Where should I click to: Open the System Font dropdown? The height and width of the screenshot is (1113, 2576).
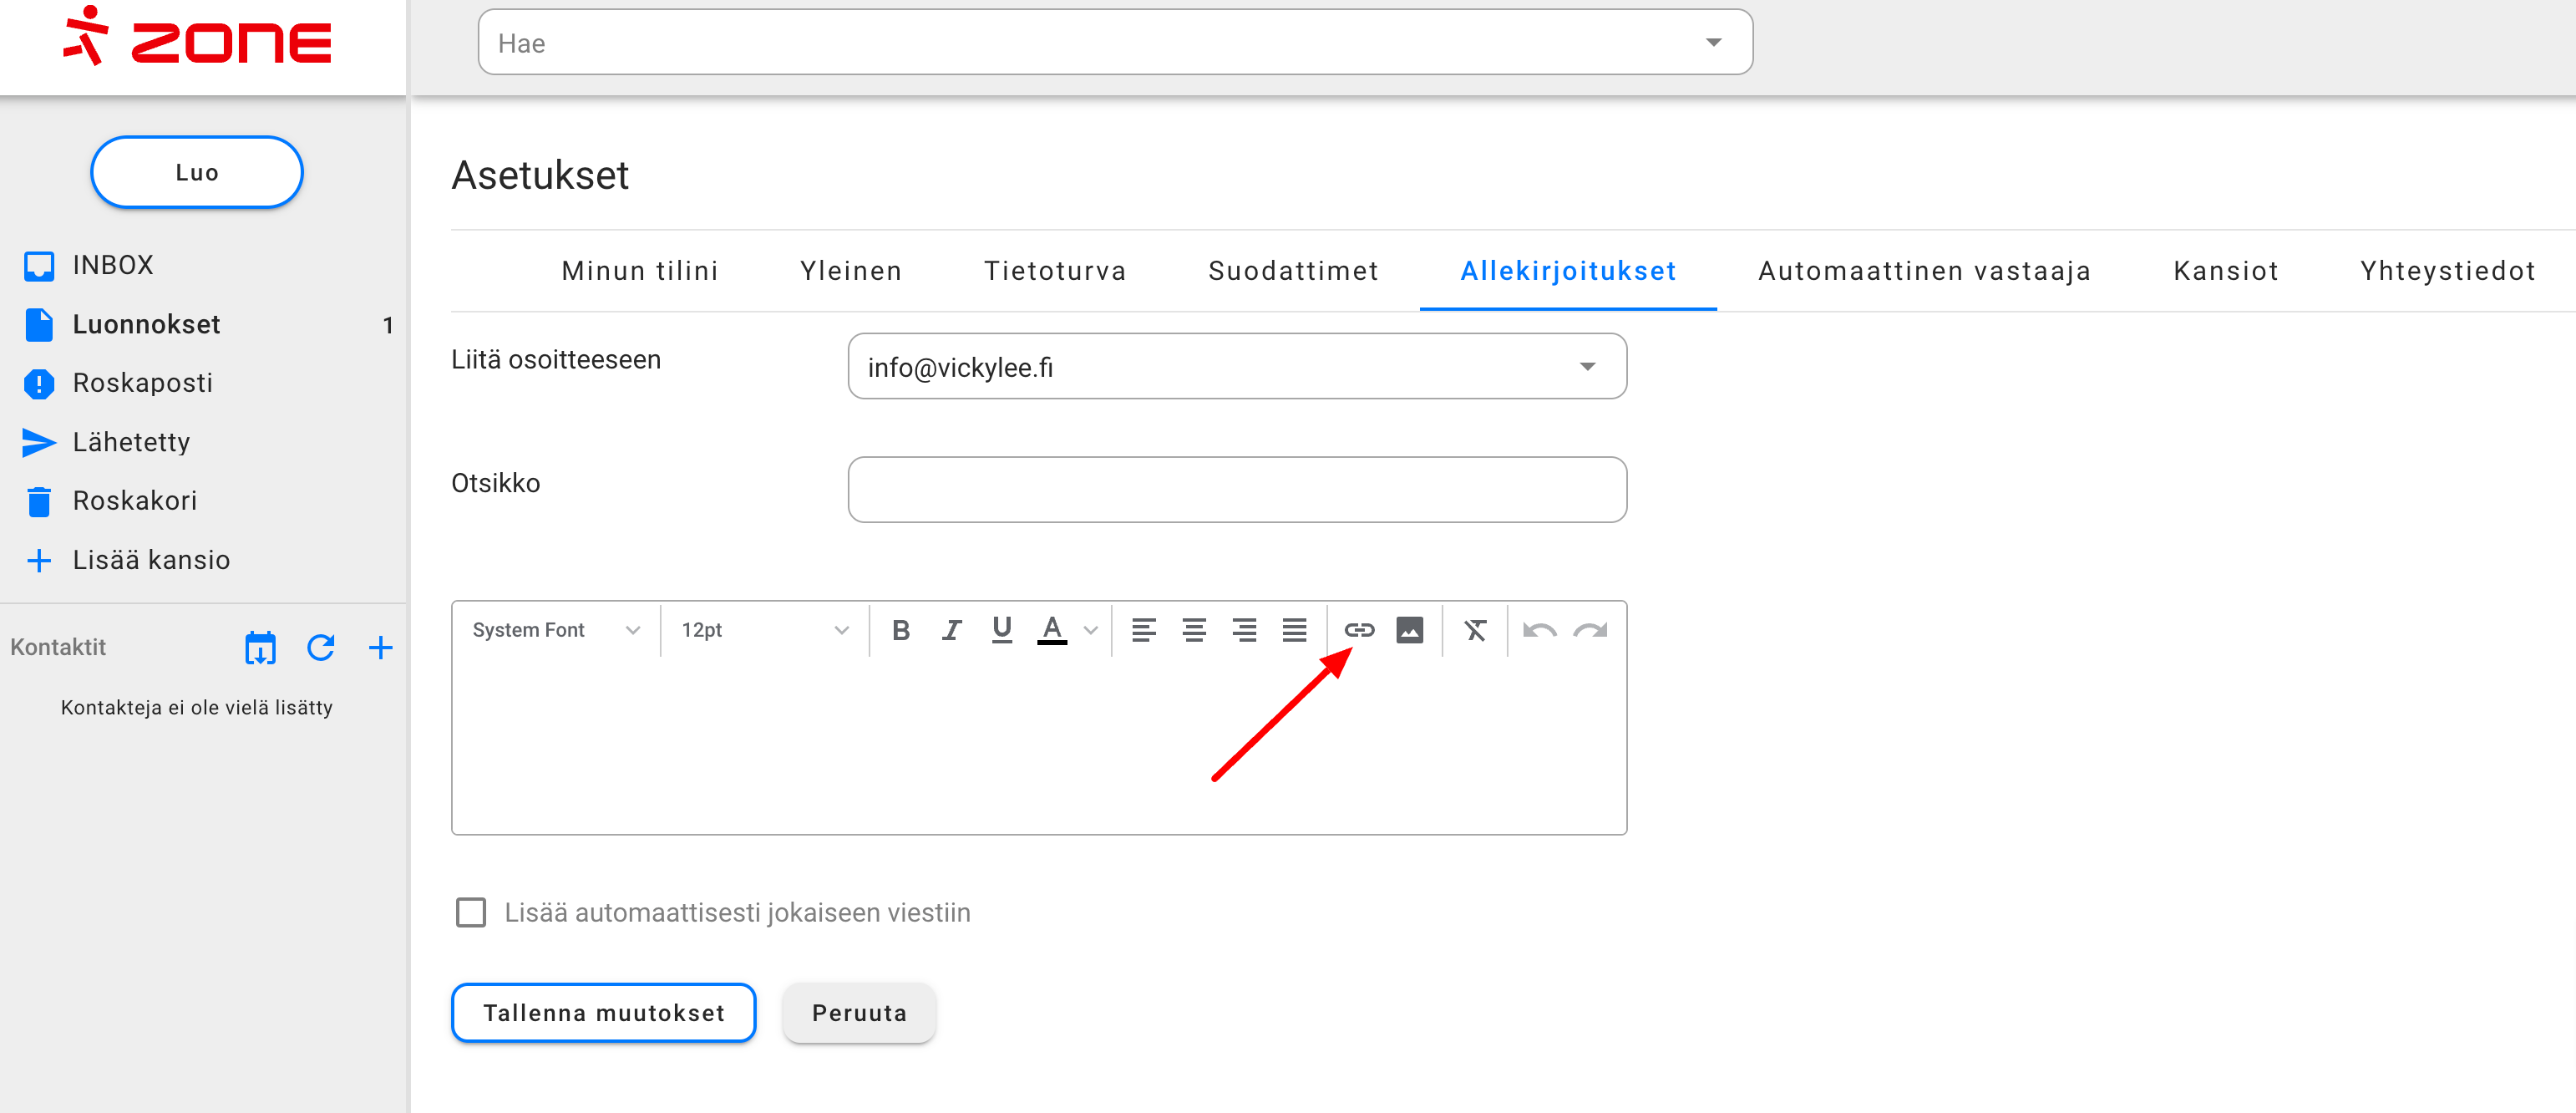click(x=556, y=630)
